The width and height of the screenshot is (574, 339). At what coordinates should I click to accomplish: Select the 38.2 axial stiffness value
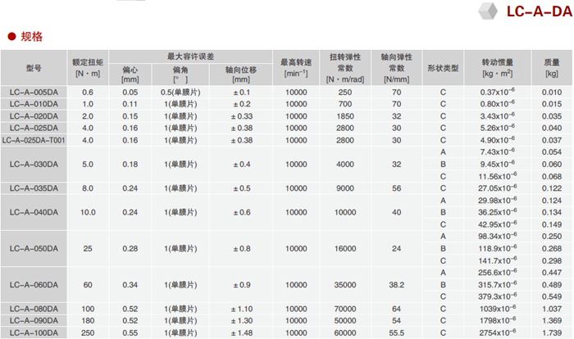396,284
